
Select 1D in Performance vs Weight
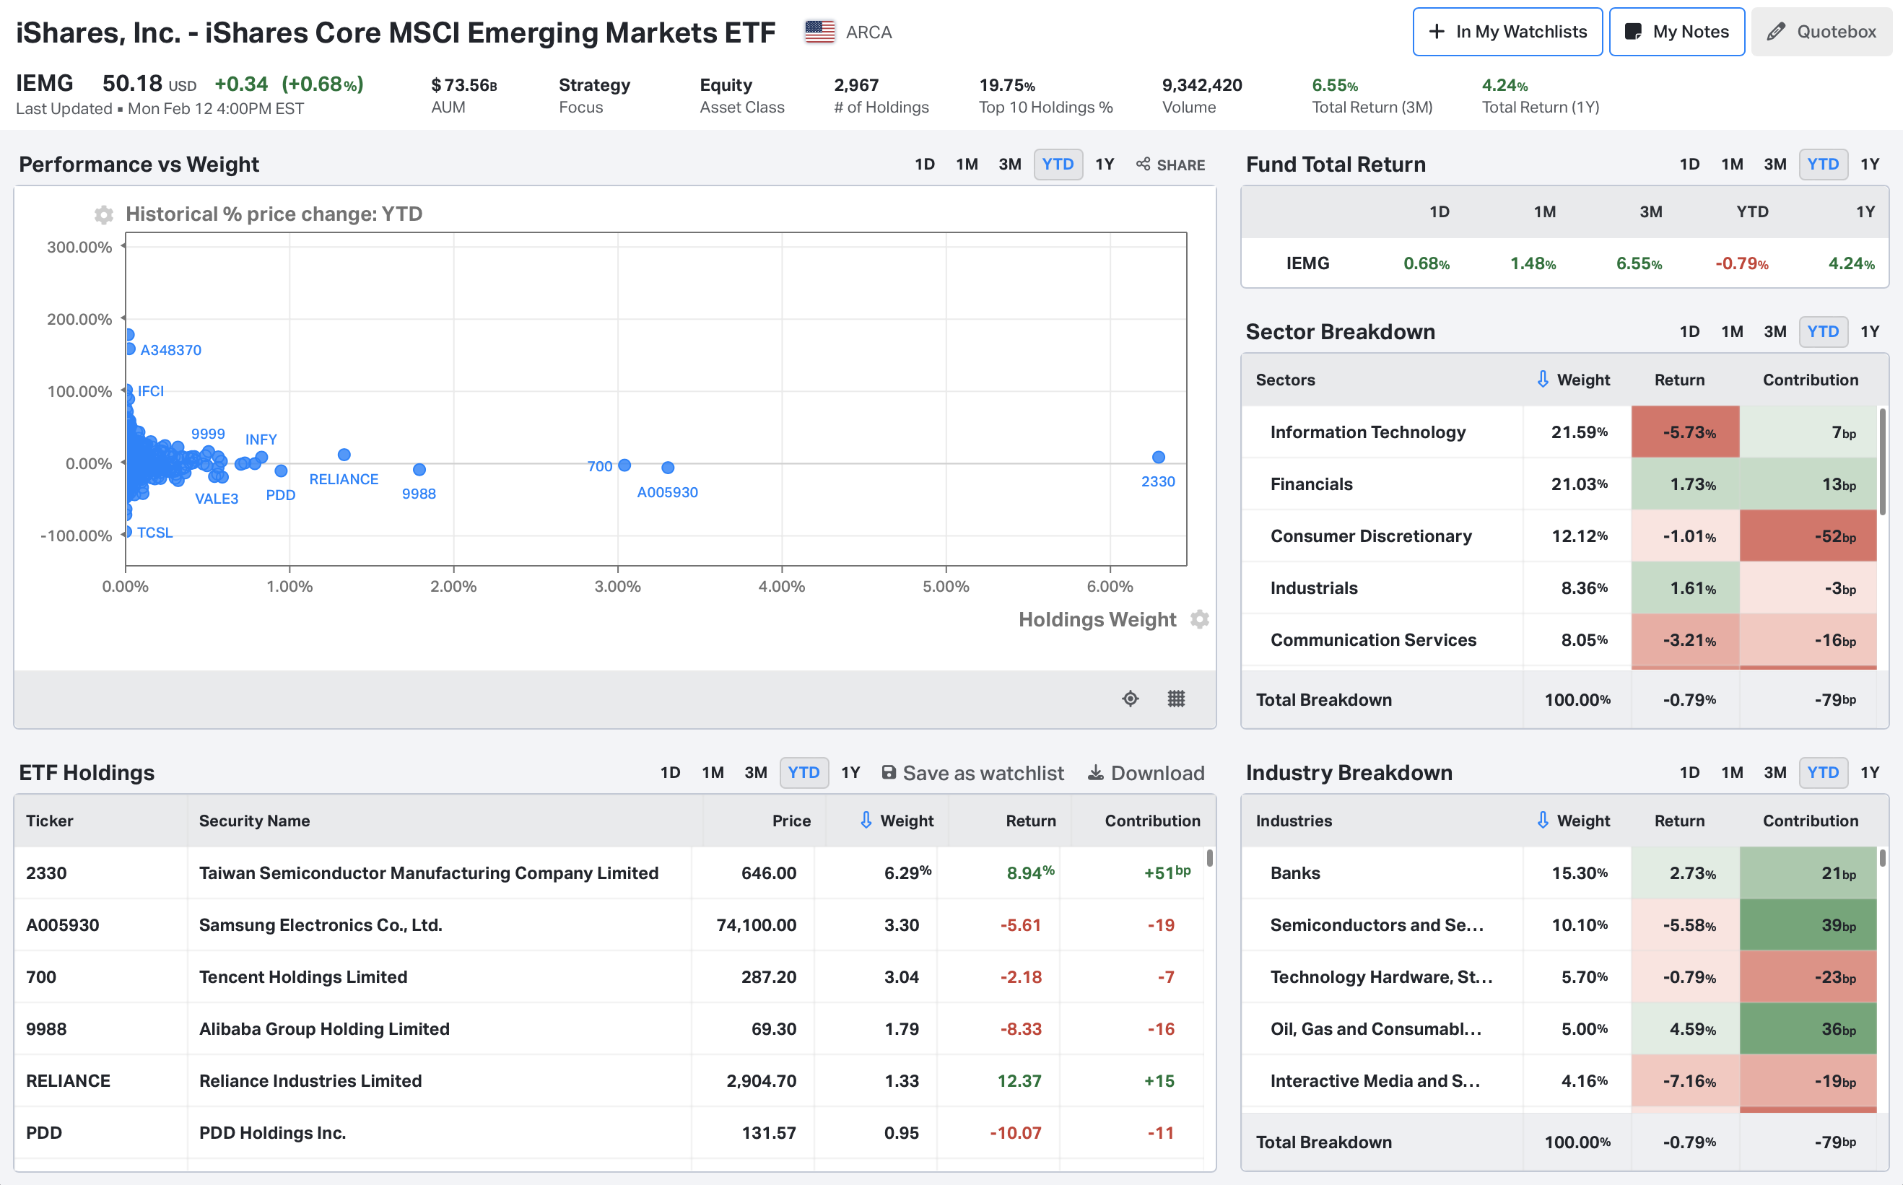(x=925, y=165)
